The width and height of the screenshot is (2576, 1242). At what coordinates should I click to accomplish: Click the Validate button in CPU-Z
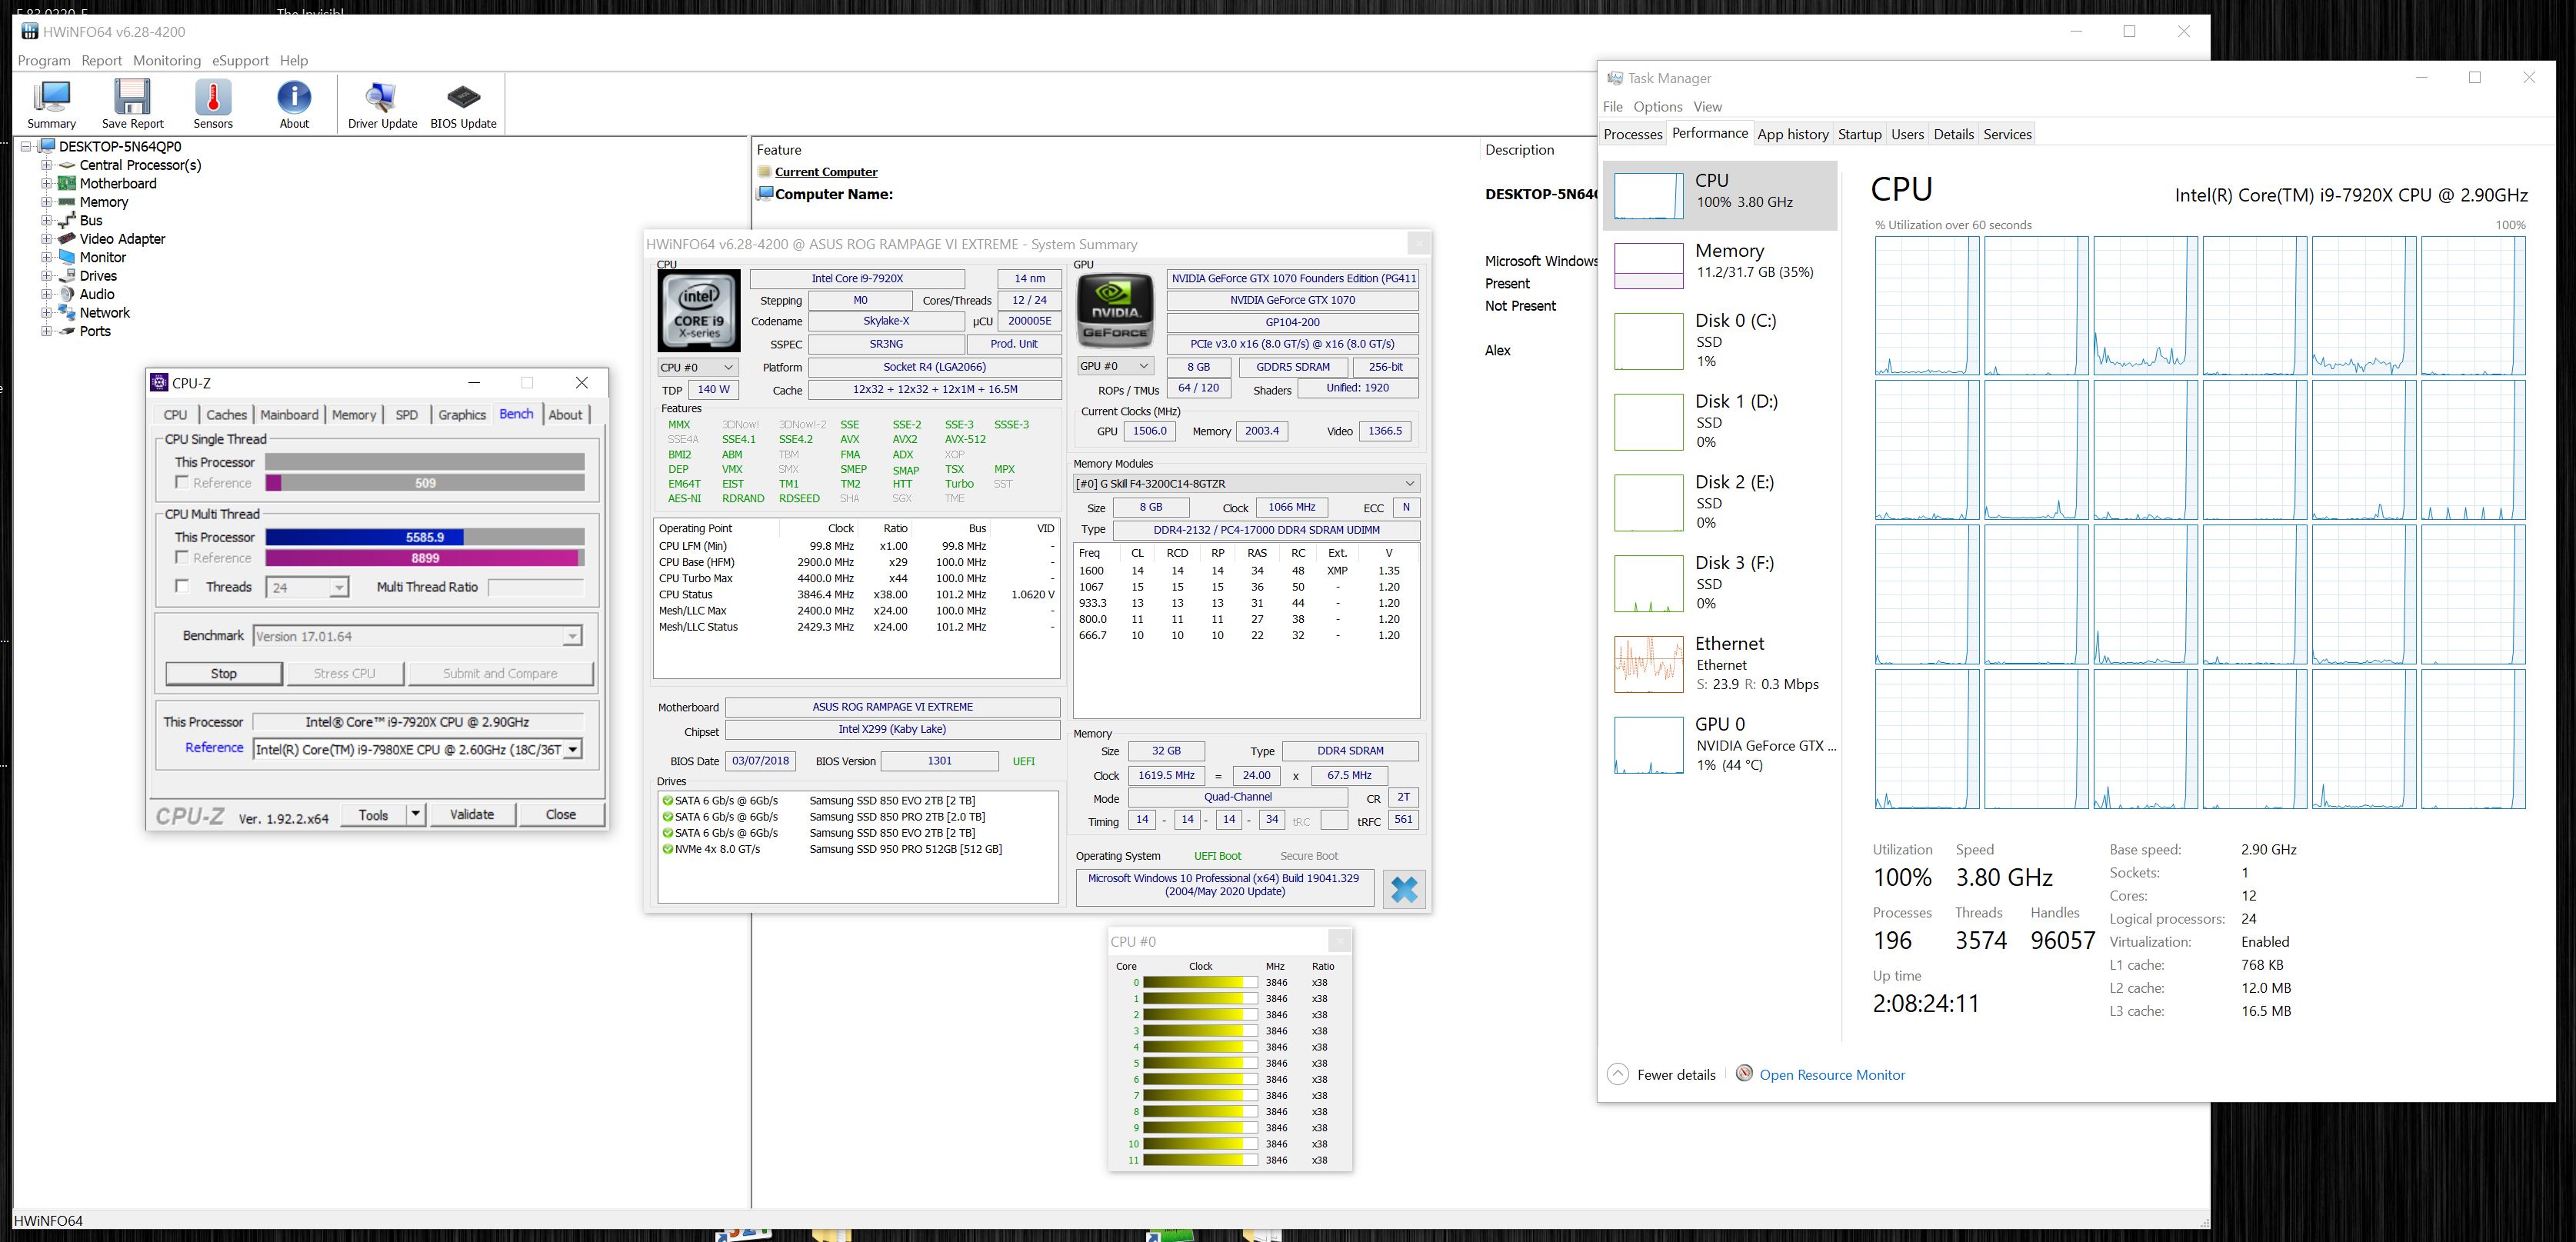coord(472,814)
